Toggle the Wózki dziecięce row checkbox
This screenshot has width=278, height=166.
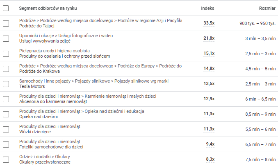(x=6, y=129)
